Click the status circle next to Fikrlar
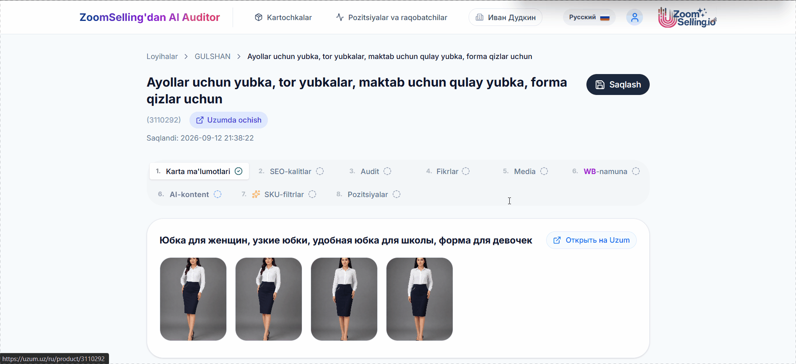The image size is (796, 364). pyautogui.click(x=466, y=171)
